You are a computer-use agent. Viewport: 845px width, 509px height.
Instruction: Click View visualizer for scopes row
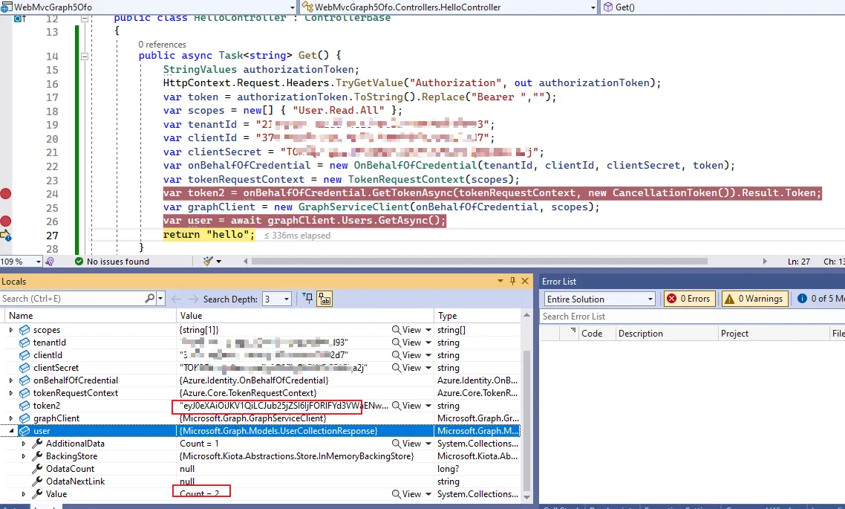tap(406, 330)
